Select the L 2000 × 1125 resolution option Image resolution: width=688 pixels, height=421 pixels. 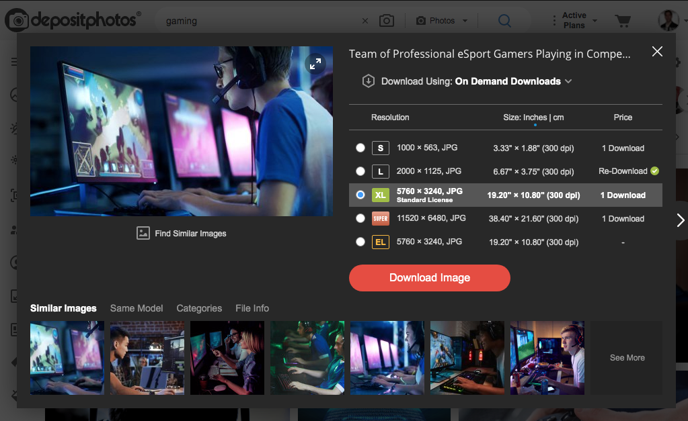point(361,172)
